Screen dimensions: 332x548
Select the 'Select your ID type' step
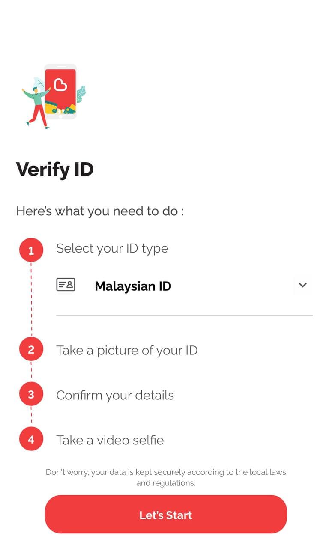tap(112, 248)
